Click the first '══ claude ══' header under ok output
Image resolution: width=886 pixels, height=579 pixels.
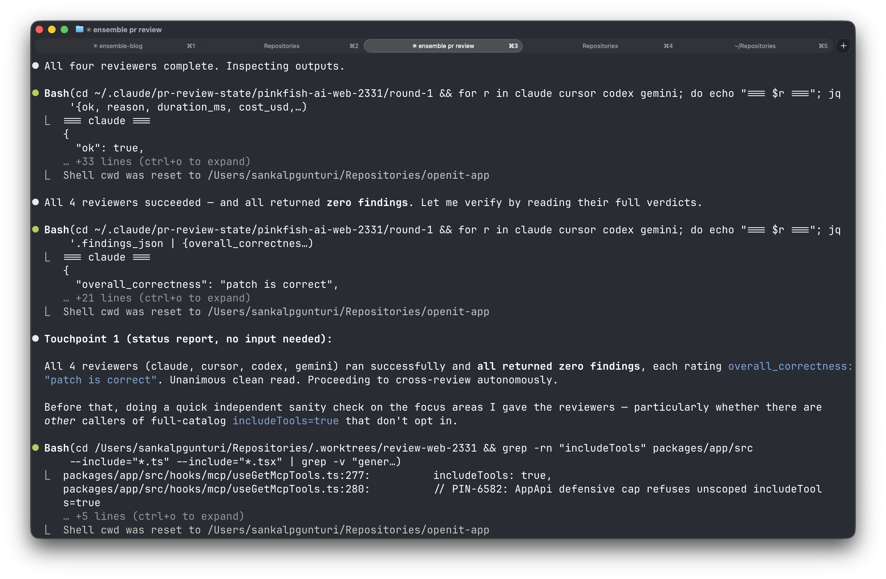(107, 121)
